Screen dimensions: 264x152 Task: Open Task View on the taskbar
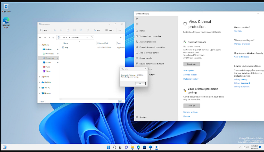120,147
